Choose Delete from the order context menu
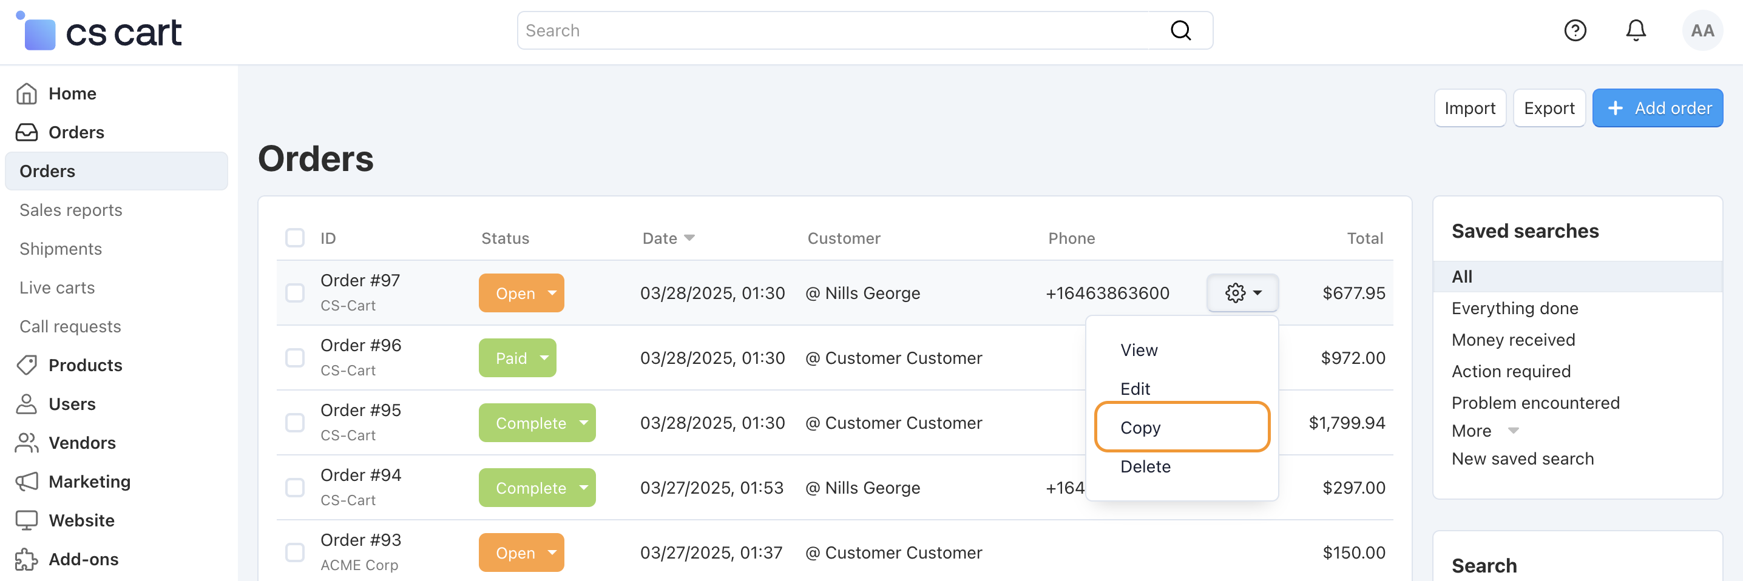The image size is (1743, 581). click(x=1145, y=467)
